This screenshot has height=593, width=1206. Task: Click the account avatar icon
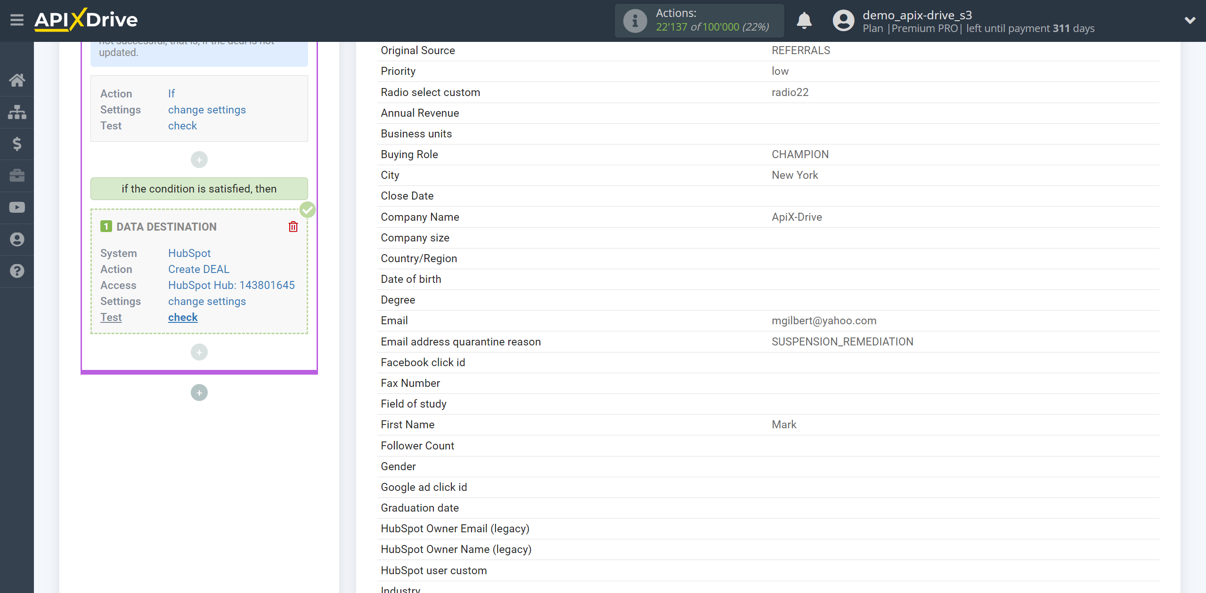[x=843, y=21]
